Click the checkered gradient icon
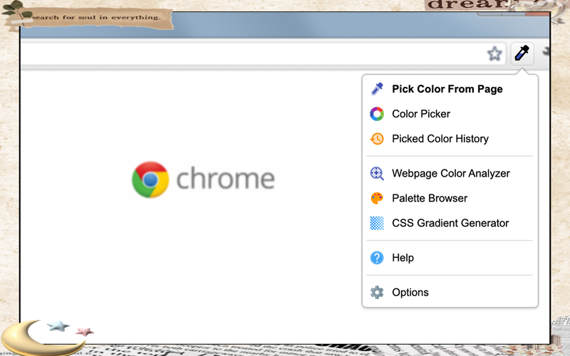 [377, 223]
